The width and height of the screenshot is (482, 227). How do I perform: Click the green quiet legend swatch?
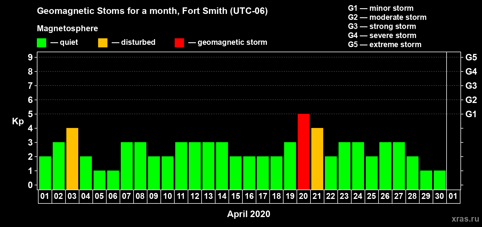pos(41,43)
